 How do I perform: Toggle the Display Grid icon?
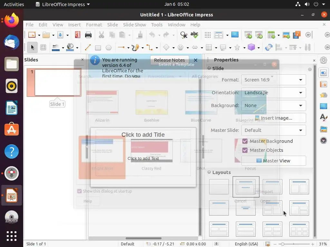click(208, 35)
